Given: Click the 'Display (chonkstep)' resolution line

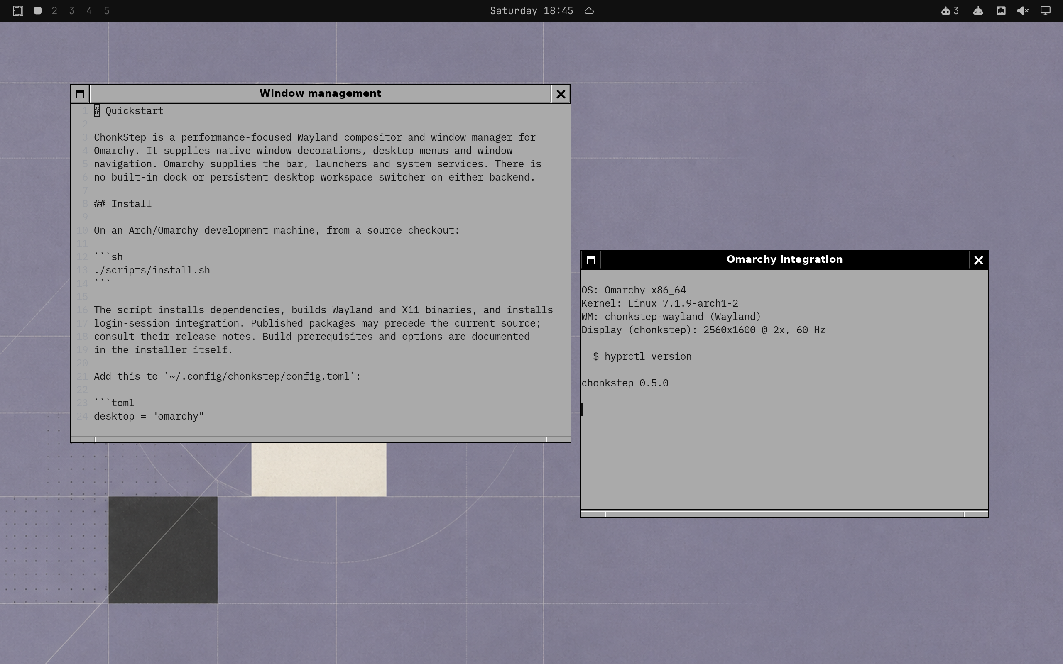Looking at the screenshot, I should tap(703, 330).
